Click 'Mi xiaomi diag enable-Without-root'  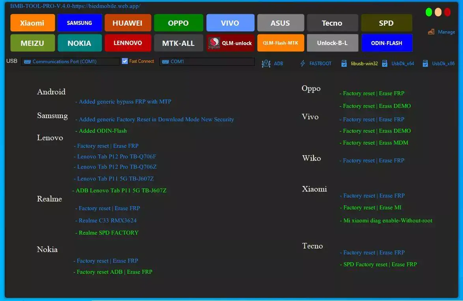[386, 220]
